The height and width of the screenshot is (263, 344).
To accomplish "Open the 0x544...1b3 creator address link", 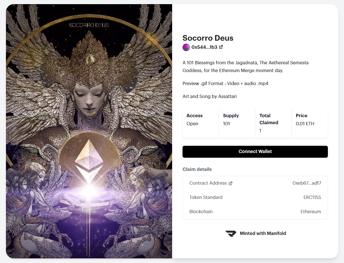I will pos(204,47).
